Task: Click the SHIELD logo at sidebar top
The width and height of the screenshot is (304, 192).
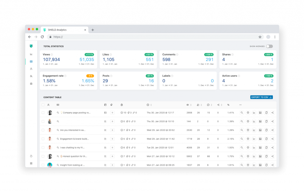Action: (x=31, y=46)
